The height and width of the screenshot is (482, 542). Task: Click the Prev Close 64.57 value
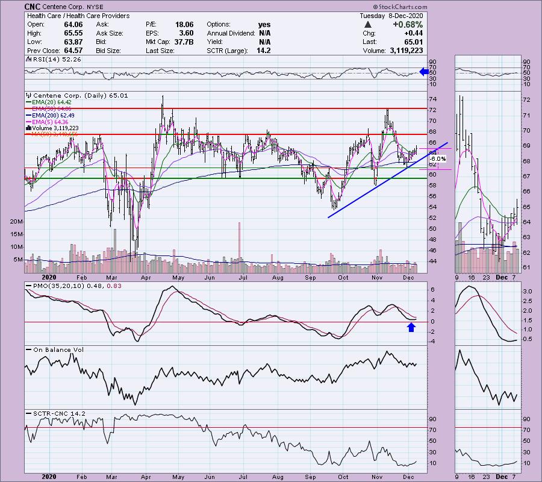[73, 51]
